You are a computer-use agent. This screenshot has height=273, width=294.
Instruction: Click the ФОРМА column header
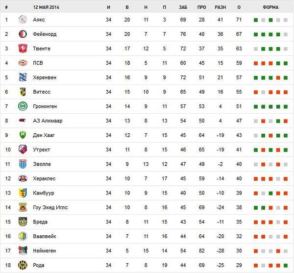coord(270,8)
